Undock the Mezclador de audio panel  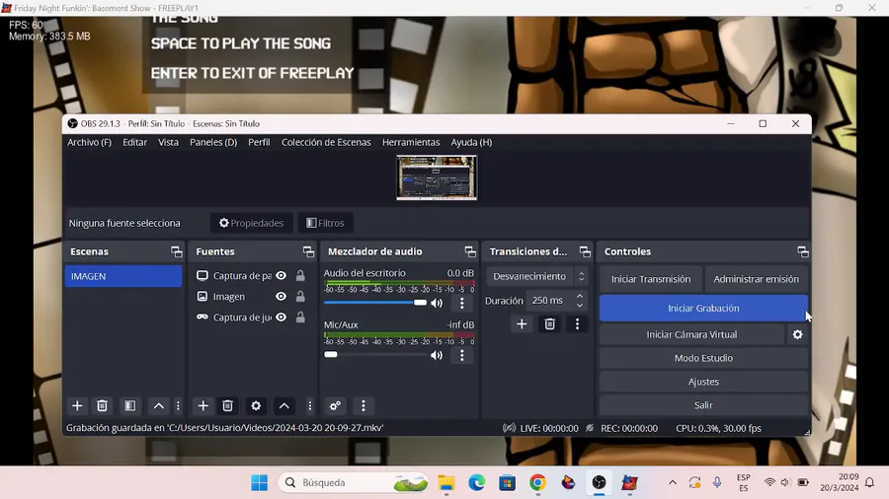tap(470, 251)
